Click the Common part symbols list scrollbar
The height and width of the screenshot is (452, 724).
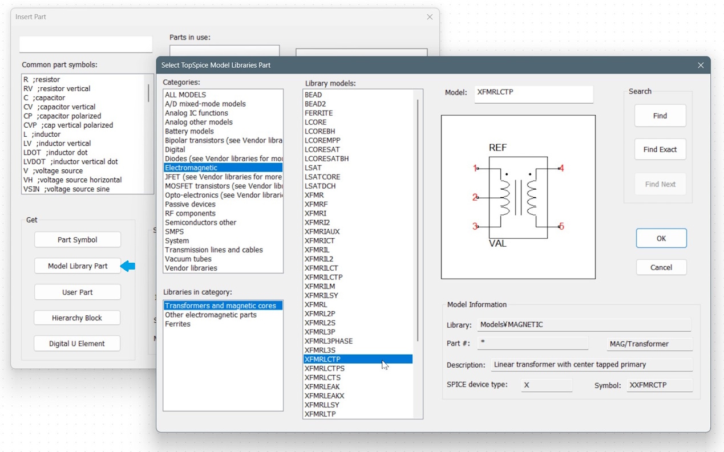[149, 93]
